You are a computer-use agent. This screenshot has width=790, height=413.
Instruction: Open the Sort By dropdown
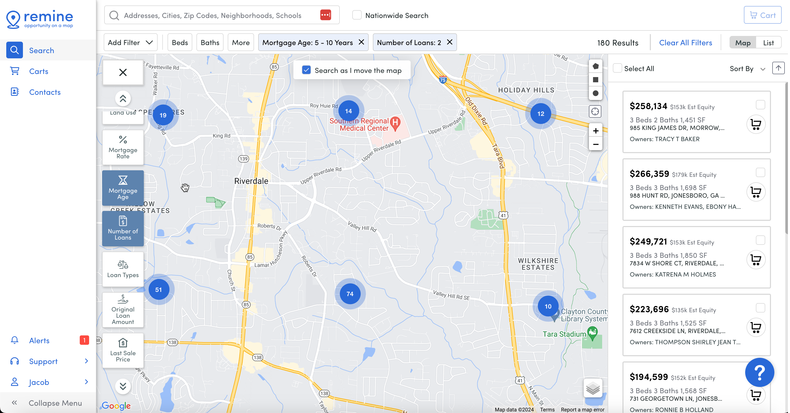click(748, 69)
